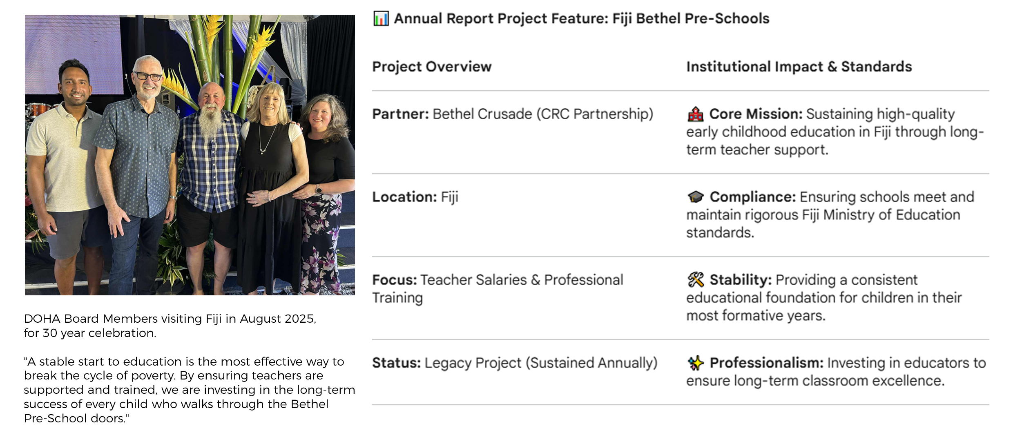This screenshot has width=1013, height=433.
Task: Click the Institutional Impact & Standards header
Action: tap(799, 67)
